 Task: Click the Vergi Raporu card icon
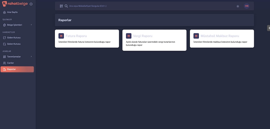point(129,36)
